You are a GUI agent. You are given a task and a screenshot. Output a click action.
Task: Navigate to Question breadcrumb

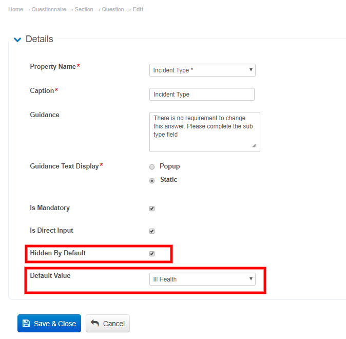point(112,10)
